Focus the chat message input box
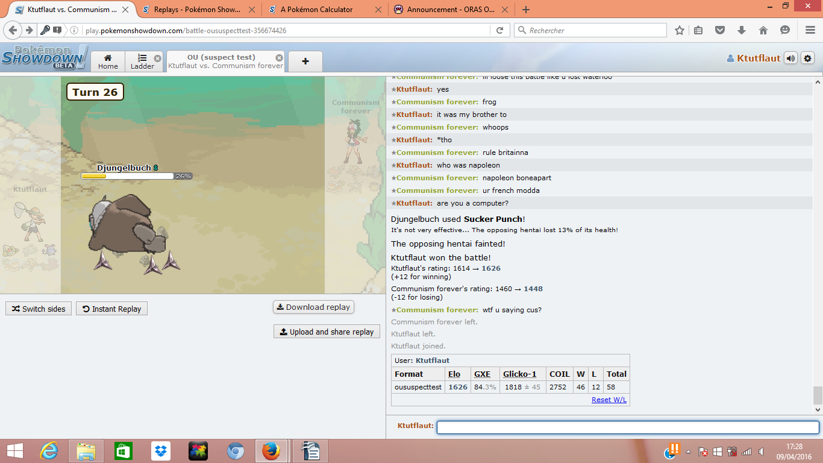The width and height of the screenshot is (823, 463). [628, 427]
